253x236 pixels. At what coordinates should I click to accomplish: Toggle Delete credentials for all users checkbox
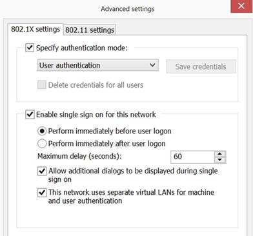click(x=42, y=85)
